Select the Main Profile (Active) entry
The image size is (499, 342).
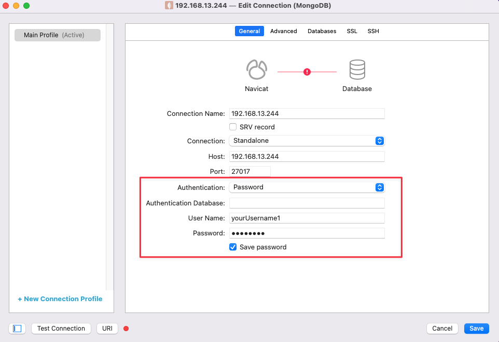click(x=58, y=35)
